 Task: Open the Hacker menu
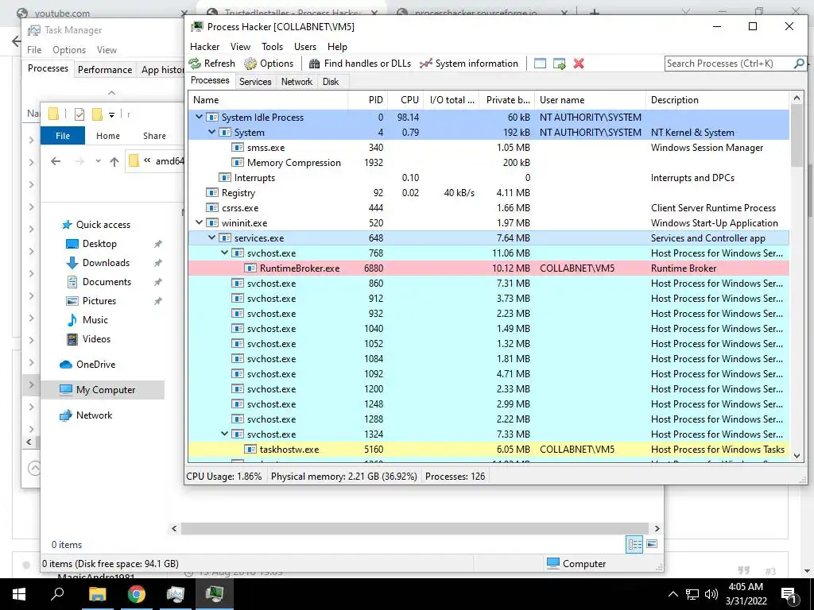pyautogui.click(x=204, y=47)
